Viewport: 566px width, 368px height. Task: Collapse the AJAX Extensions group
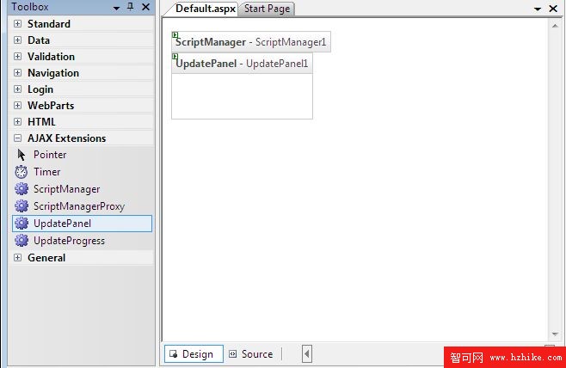click(18, 138)
